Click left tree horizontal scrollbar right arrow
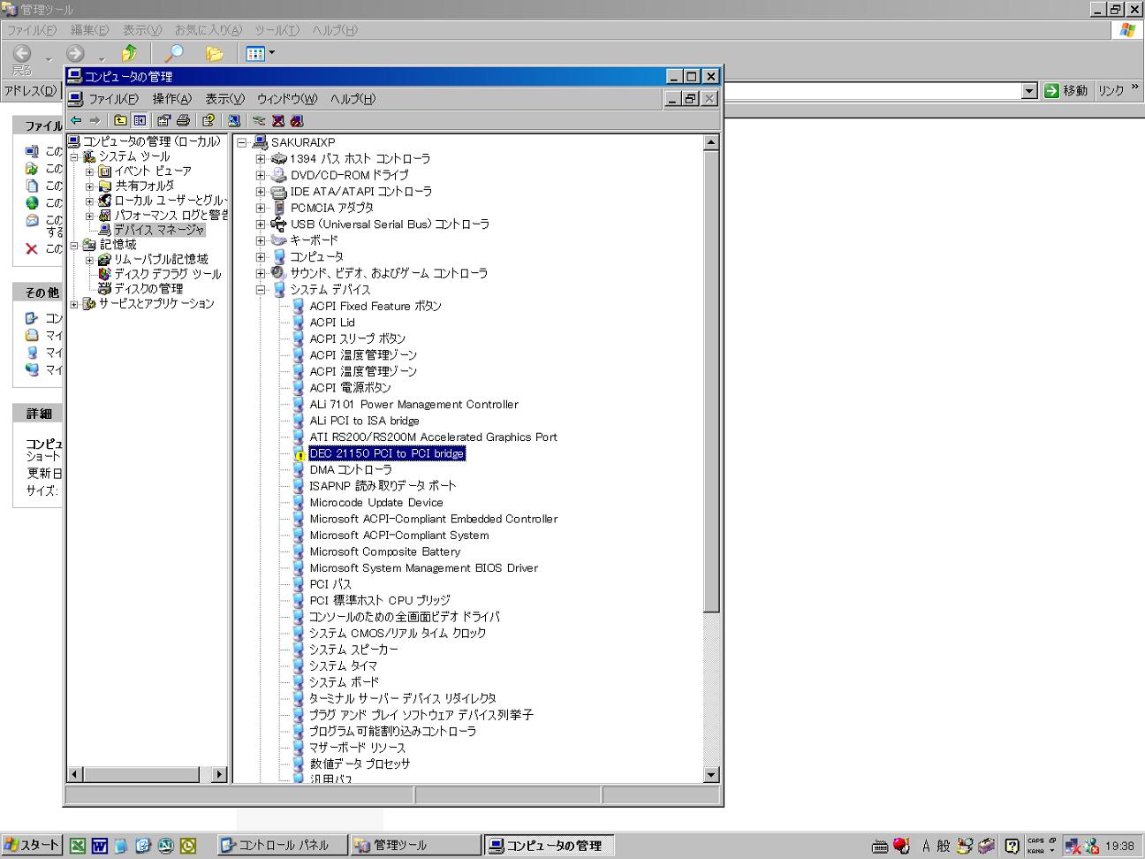 click(x=219, y=775)
